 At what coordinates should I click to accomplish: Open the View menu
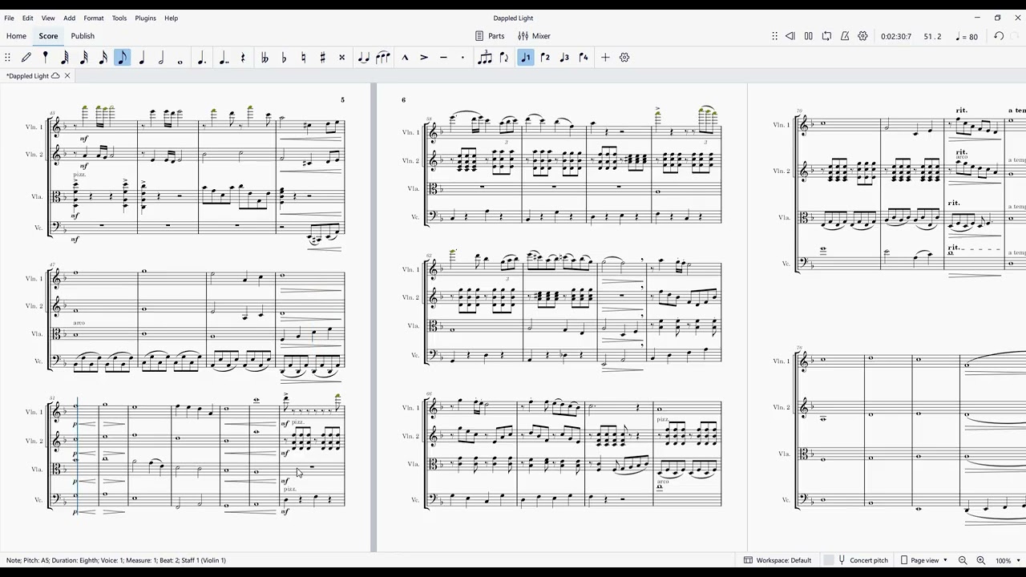48,18
